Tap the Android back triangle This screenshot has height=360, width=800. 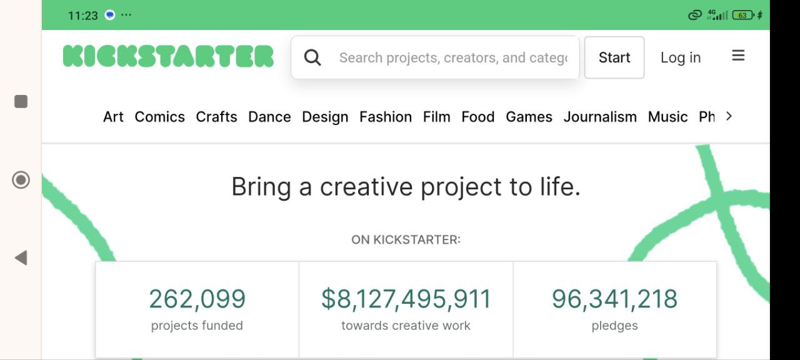pyautogui.click(x=21, y=257)
